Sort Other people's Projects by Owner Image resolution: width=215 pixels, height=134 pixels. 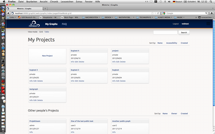(174, 114)
